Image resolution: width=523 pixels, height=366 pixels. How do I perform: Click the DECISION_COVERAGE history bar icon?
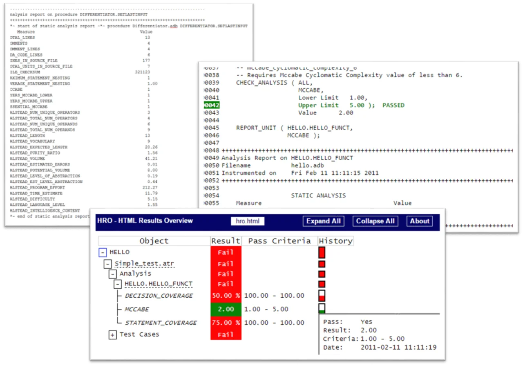coord(322,296)
